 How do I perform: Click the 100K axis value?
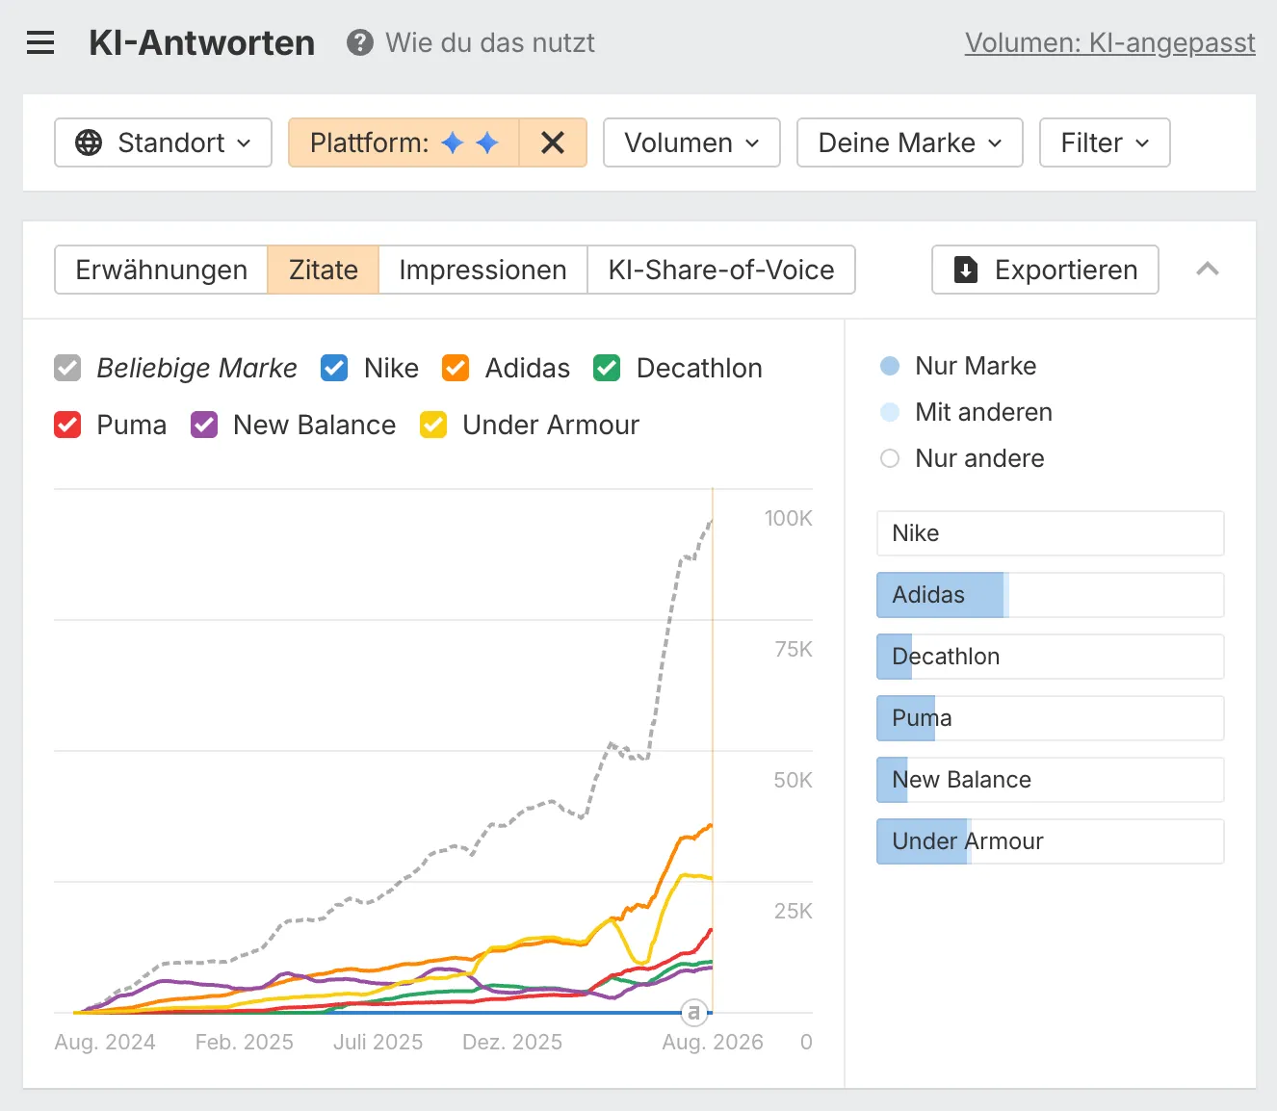point(789,518)
